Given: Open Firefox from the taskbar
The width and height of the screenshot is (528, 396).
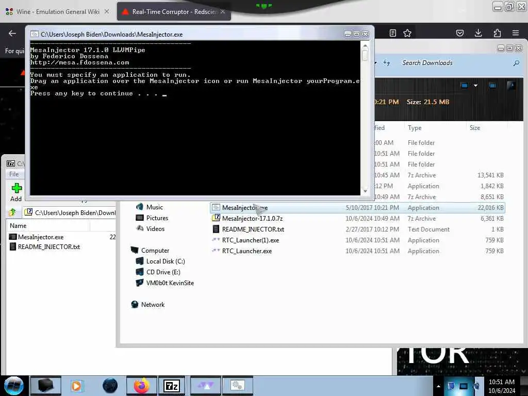Looking at the screenshot, I should pos(142,386).
